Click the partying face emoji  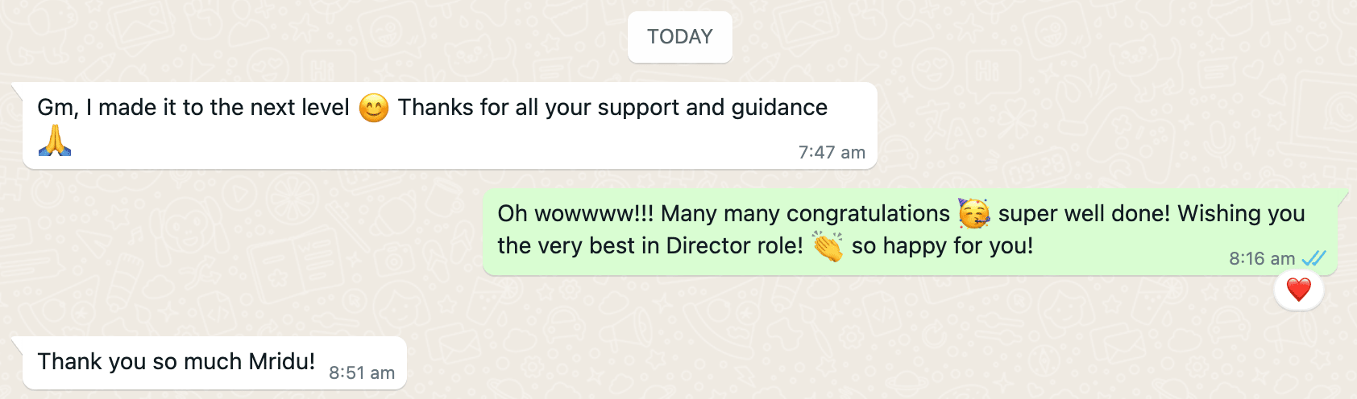[x=974, y=213]
